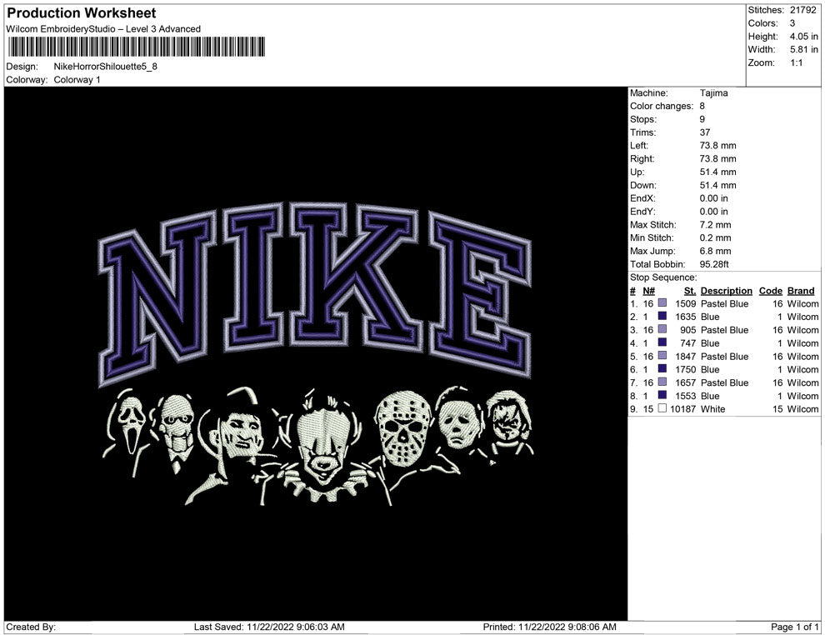
Task: Click the Pastel Blue swatch in stop row 1
Action: click(x=662, y=303)
